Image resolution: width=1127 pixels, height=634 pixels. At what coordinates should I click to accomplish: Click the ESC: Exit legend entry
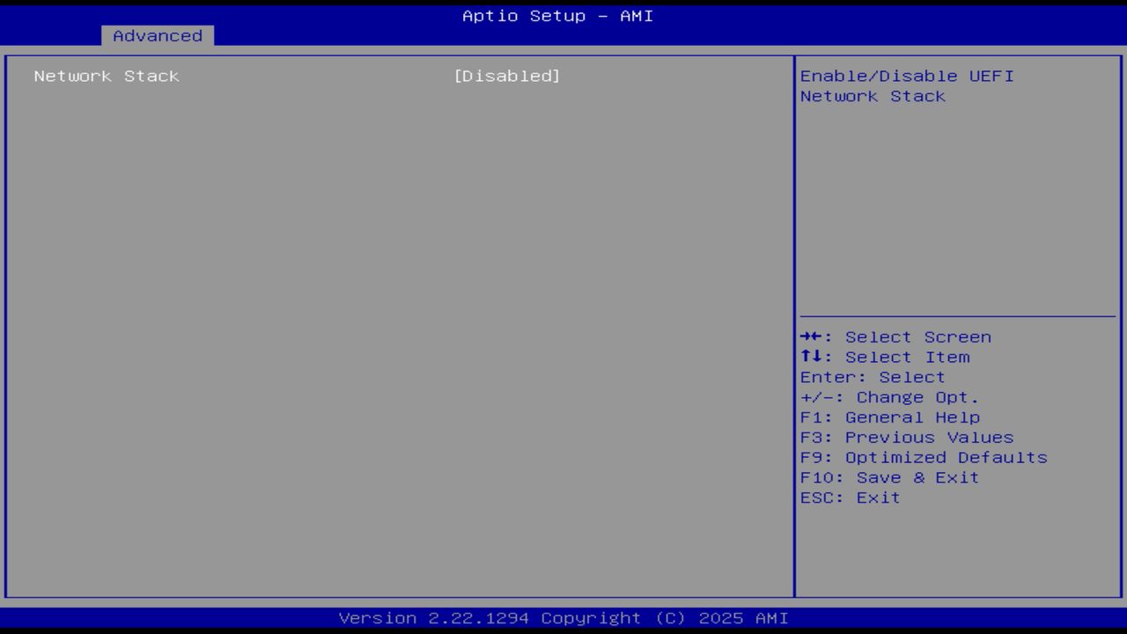pos(850,497)
